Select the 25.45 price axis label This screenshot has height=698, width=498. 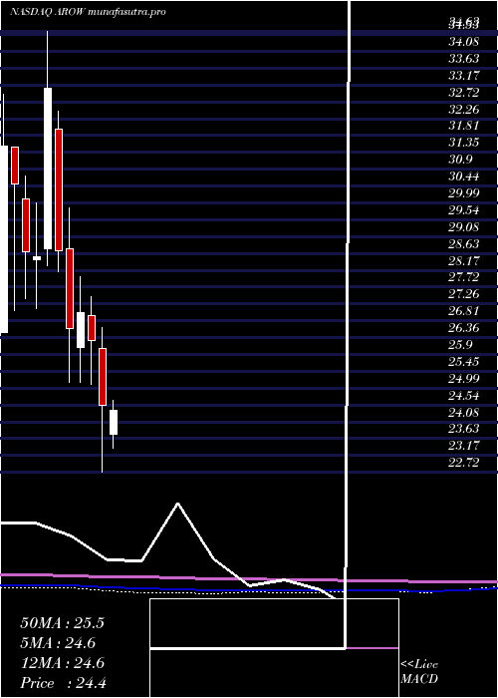coord(464,361)
